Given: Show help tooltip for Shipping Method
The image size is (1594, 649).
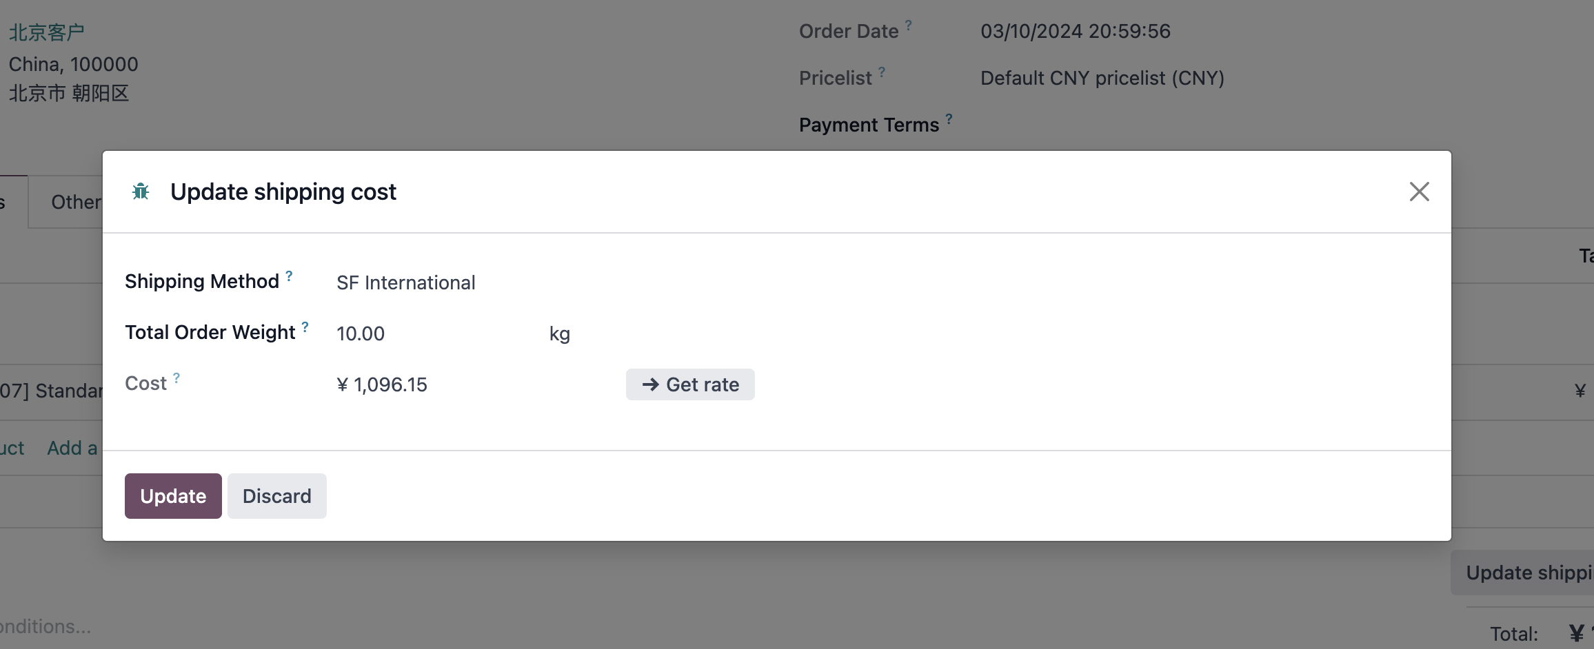Looking at the screenshot, I should click(x=290, y=276).
